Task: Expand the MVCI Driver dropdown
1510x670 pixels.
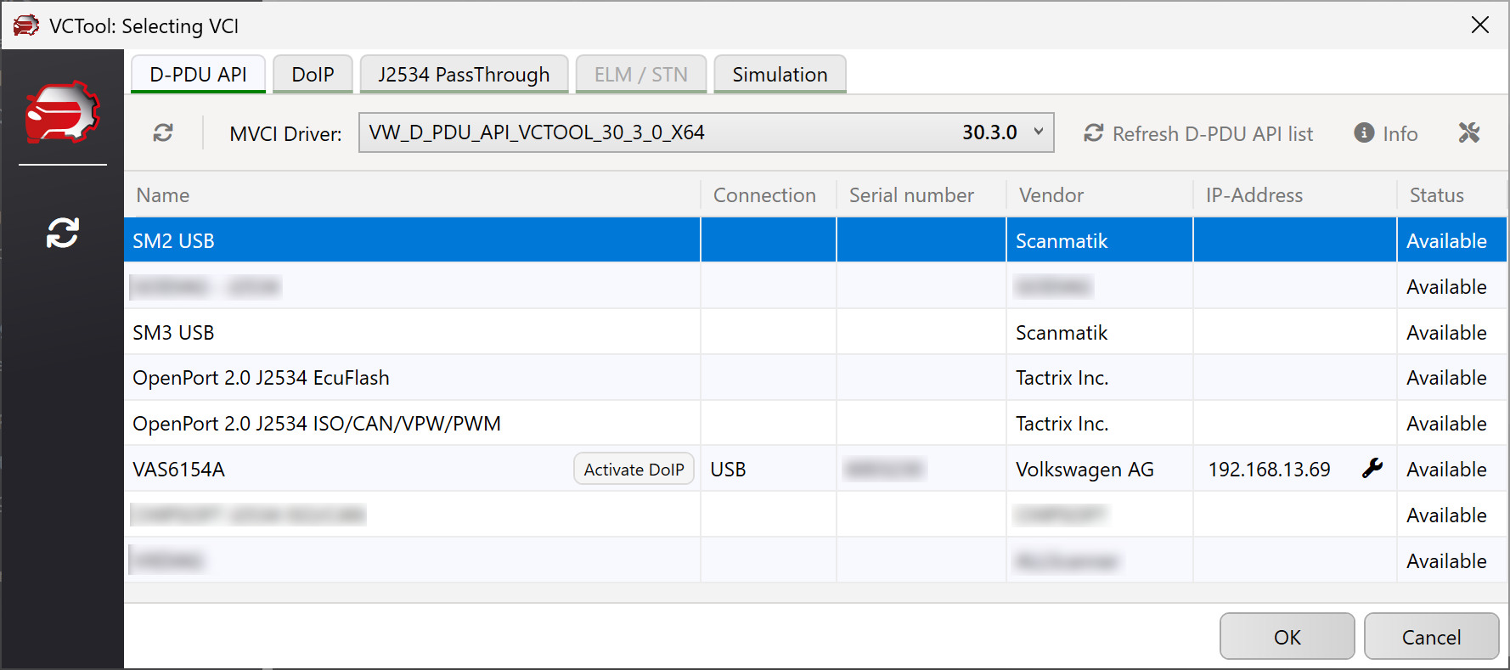Action: point(1038,132)
